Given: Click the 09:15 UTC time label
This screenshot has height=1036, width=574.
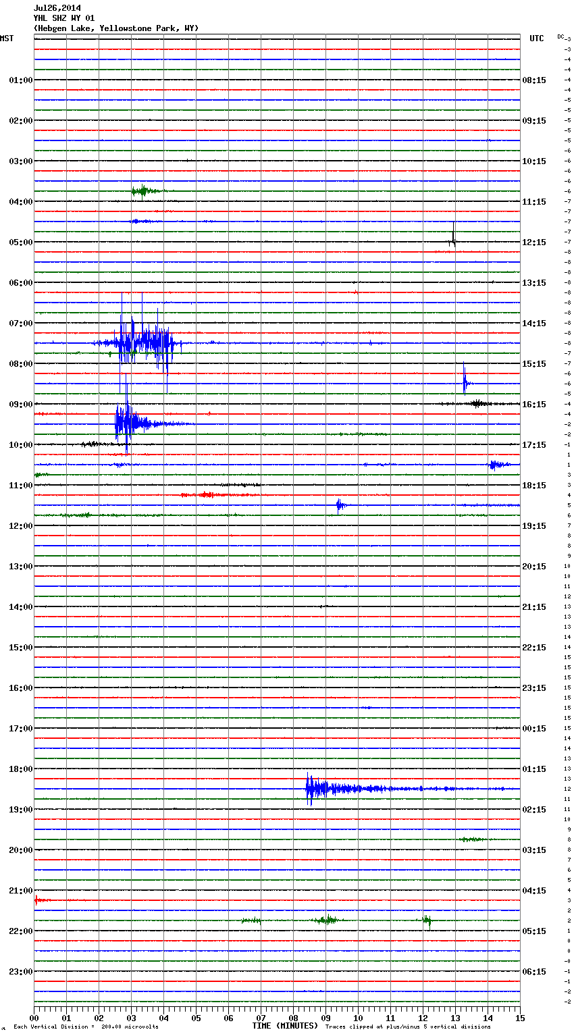Looking at the screenshot, I should click(534, 120).
